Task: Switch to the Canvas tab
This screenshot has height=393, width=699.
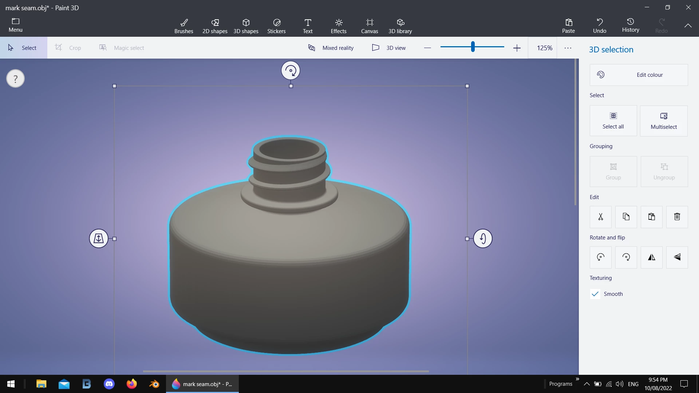Action: point(369,26)
